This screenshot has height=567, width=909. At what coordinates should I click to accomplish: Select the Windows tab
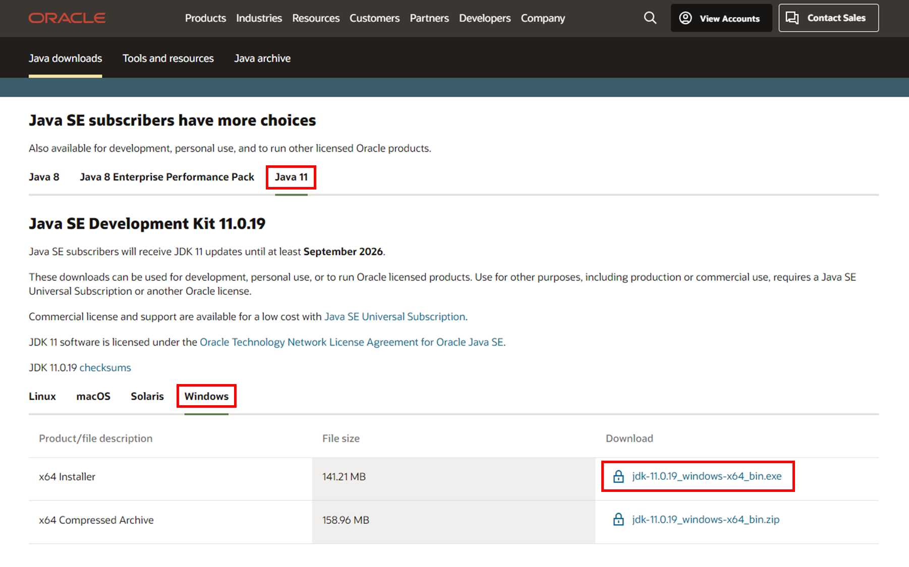point(206,396)
